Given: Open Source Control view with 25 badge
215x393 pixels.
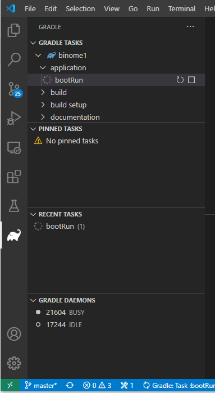Looking at the screenshot, I should 15,89.
